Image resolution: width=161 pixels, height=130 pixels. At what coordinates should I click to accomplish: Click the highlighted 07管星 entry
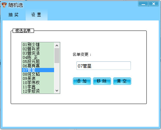[x=38, y=70]
